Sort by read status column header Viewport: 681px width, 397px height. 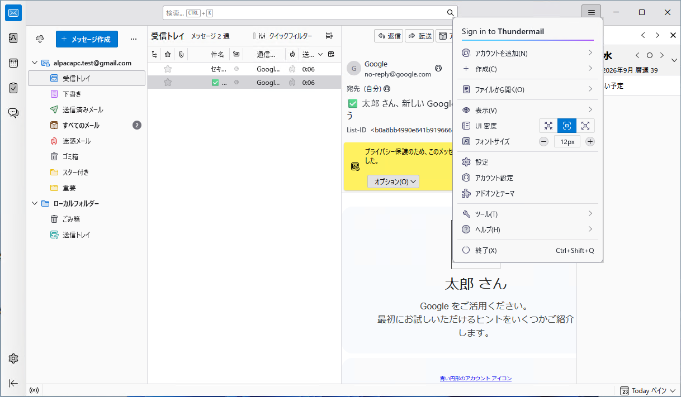[x=236, y=54]
